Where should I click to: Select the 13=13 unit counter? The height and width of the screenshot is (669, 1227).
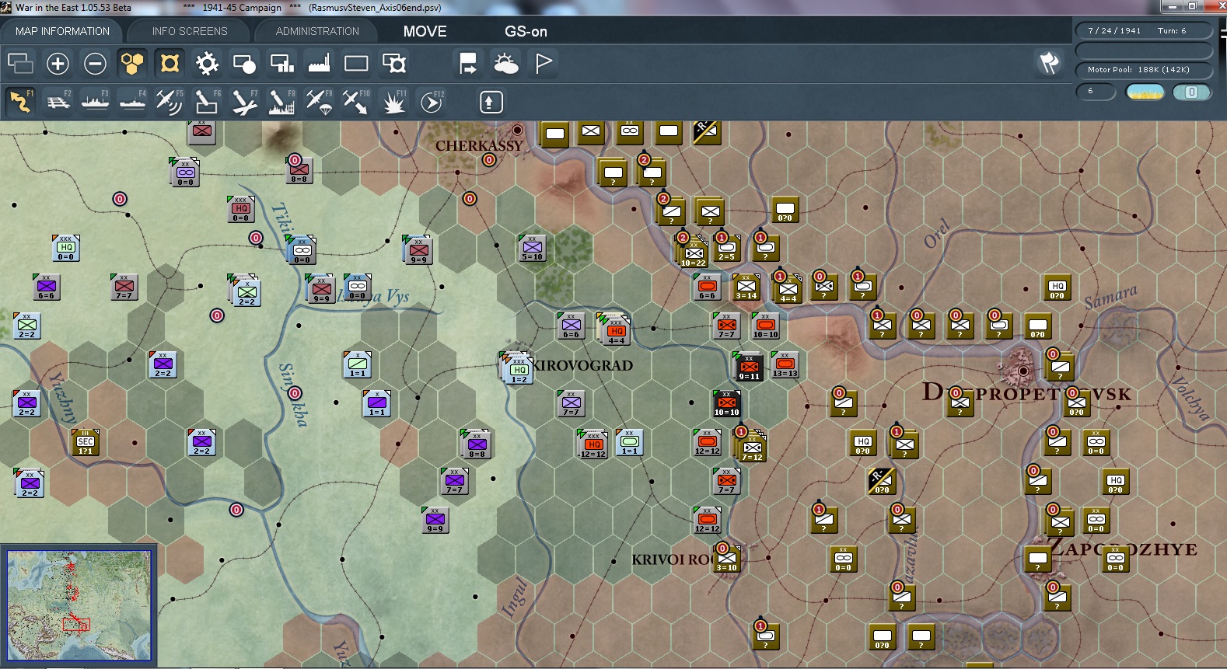point(785,364)
